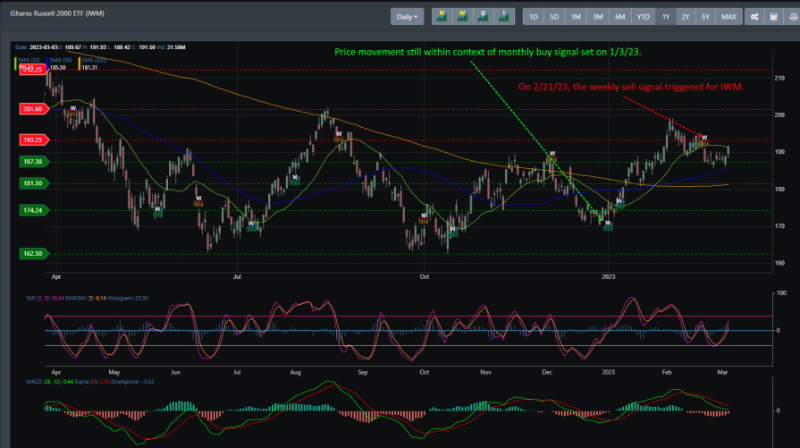Click the 200 price axis label

(779, 114)
